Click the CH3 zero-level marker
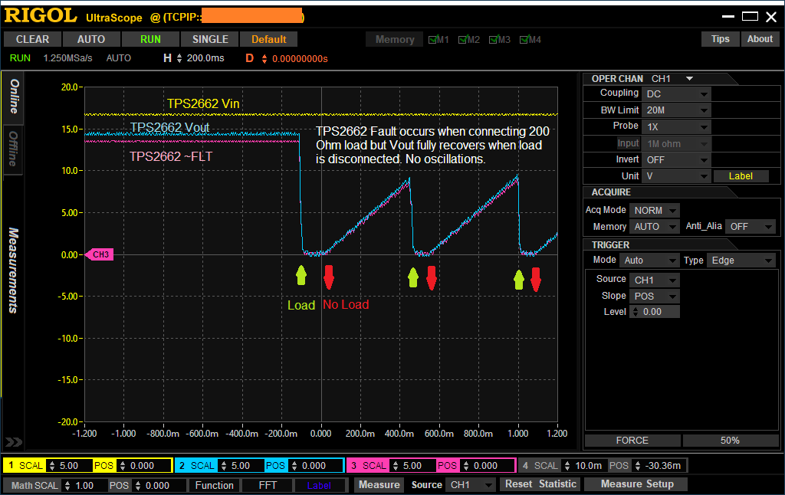 pyautogui.click(x=100, y=254)
